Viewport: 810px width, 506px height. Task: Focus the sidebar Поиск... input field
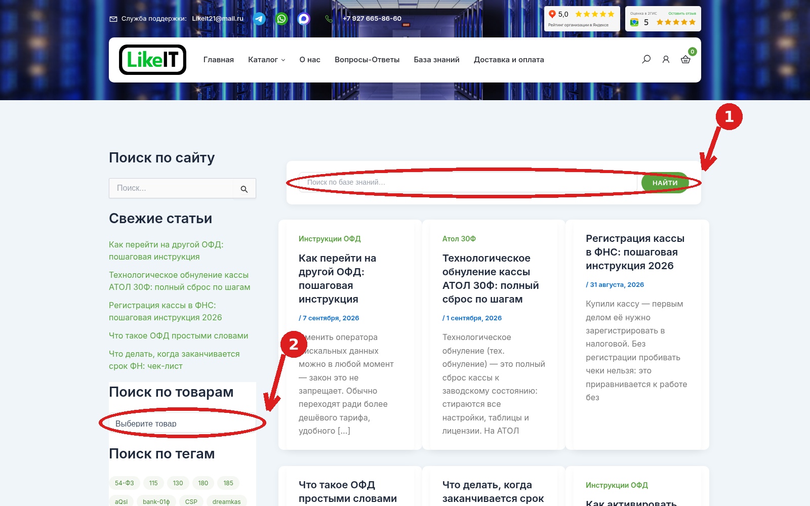pyautogui.click(x=171, y=188)
